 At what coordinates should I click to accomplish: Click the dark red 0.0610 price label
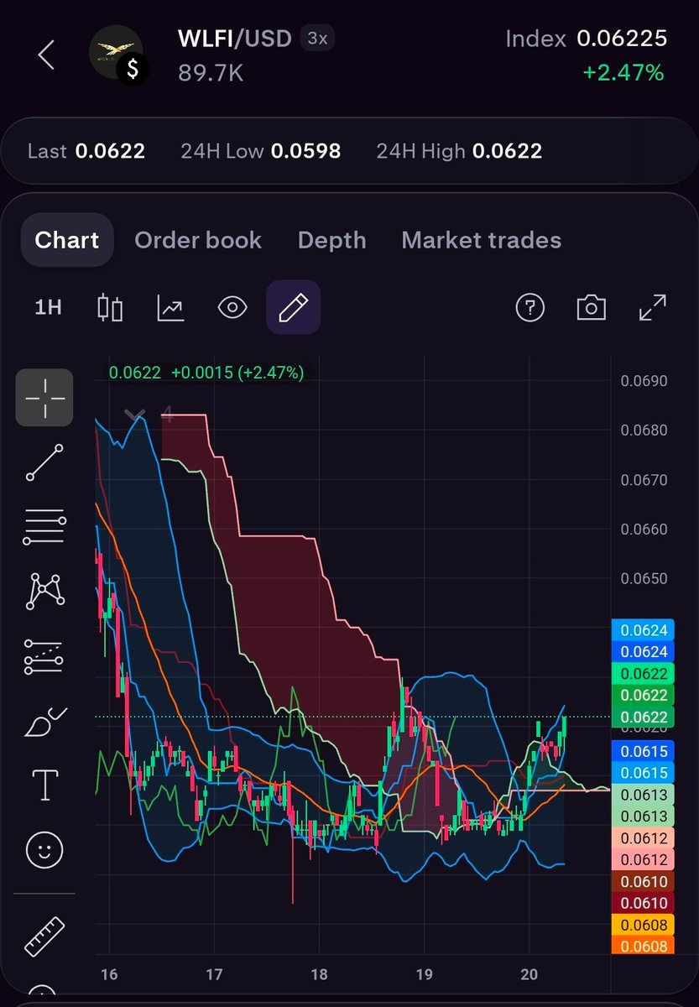(x=644, y=904)
